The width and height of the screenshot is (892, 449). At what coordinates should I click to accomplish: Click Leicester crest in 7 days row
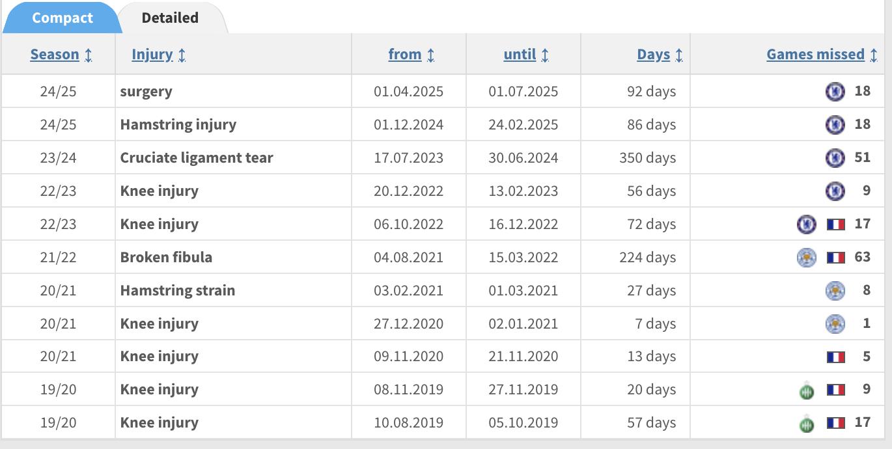coord(835,323)
